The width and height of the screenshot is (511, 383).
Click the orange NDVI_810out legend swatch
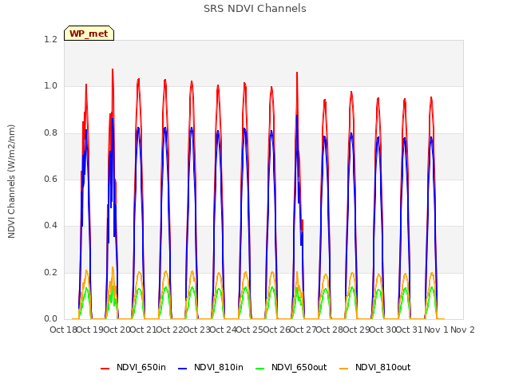344,369
